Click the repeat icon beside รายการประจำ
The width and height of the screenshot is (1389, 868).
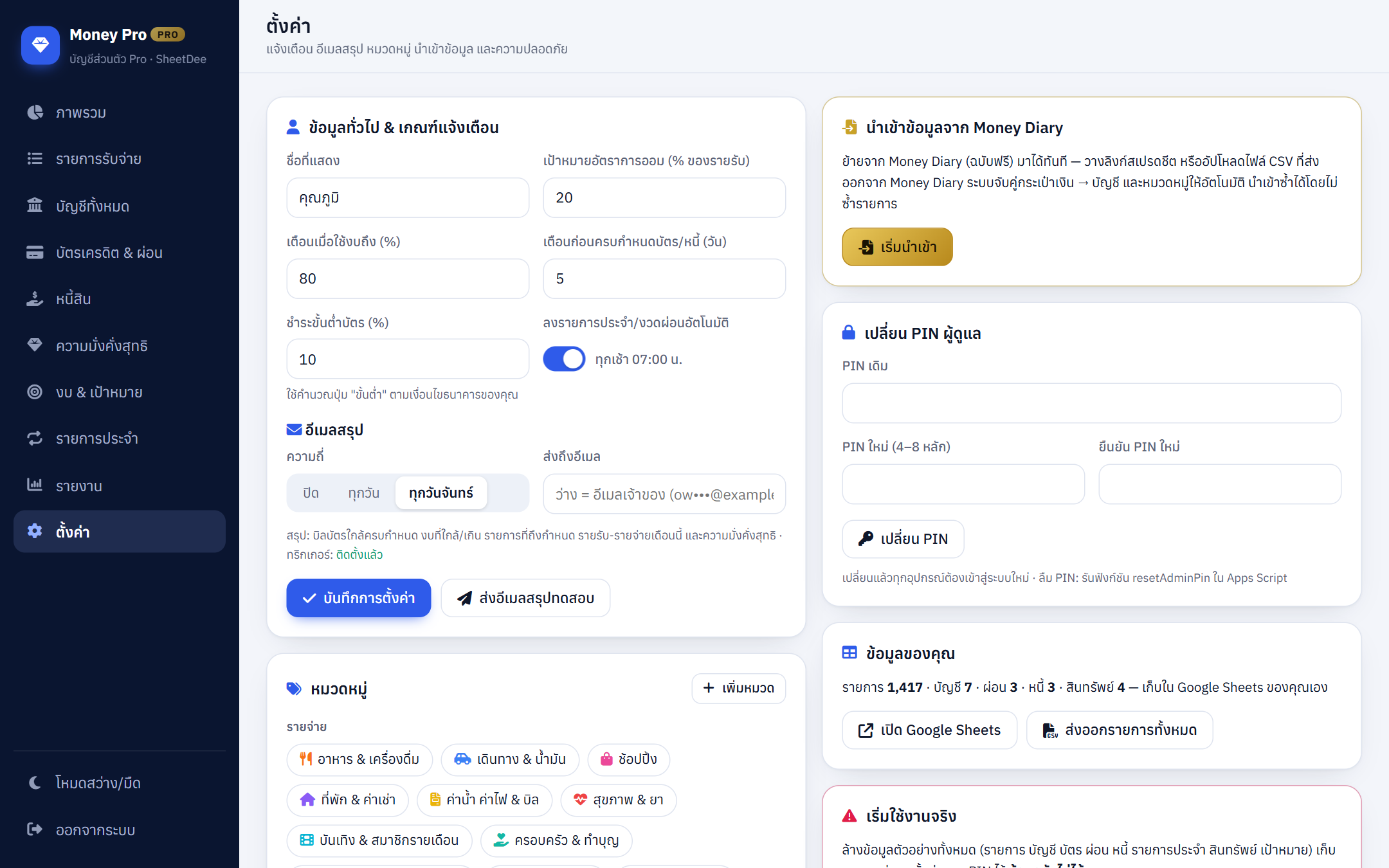pyautogui.click(x=35, y=439)
